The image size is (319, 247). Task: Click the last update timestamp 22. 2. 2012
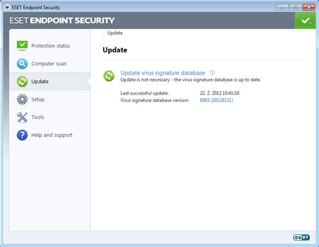coord(219,93)
